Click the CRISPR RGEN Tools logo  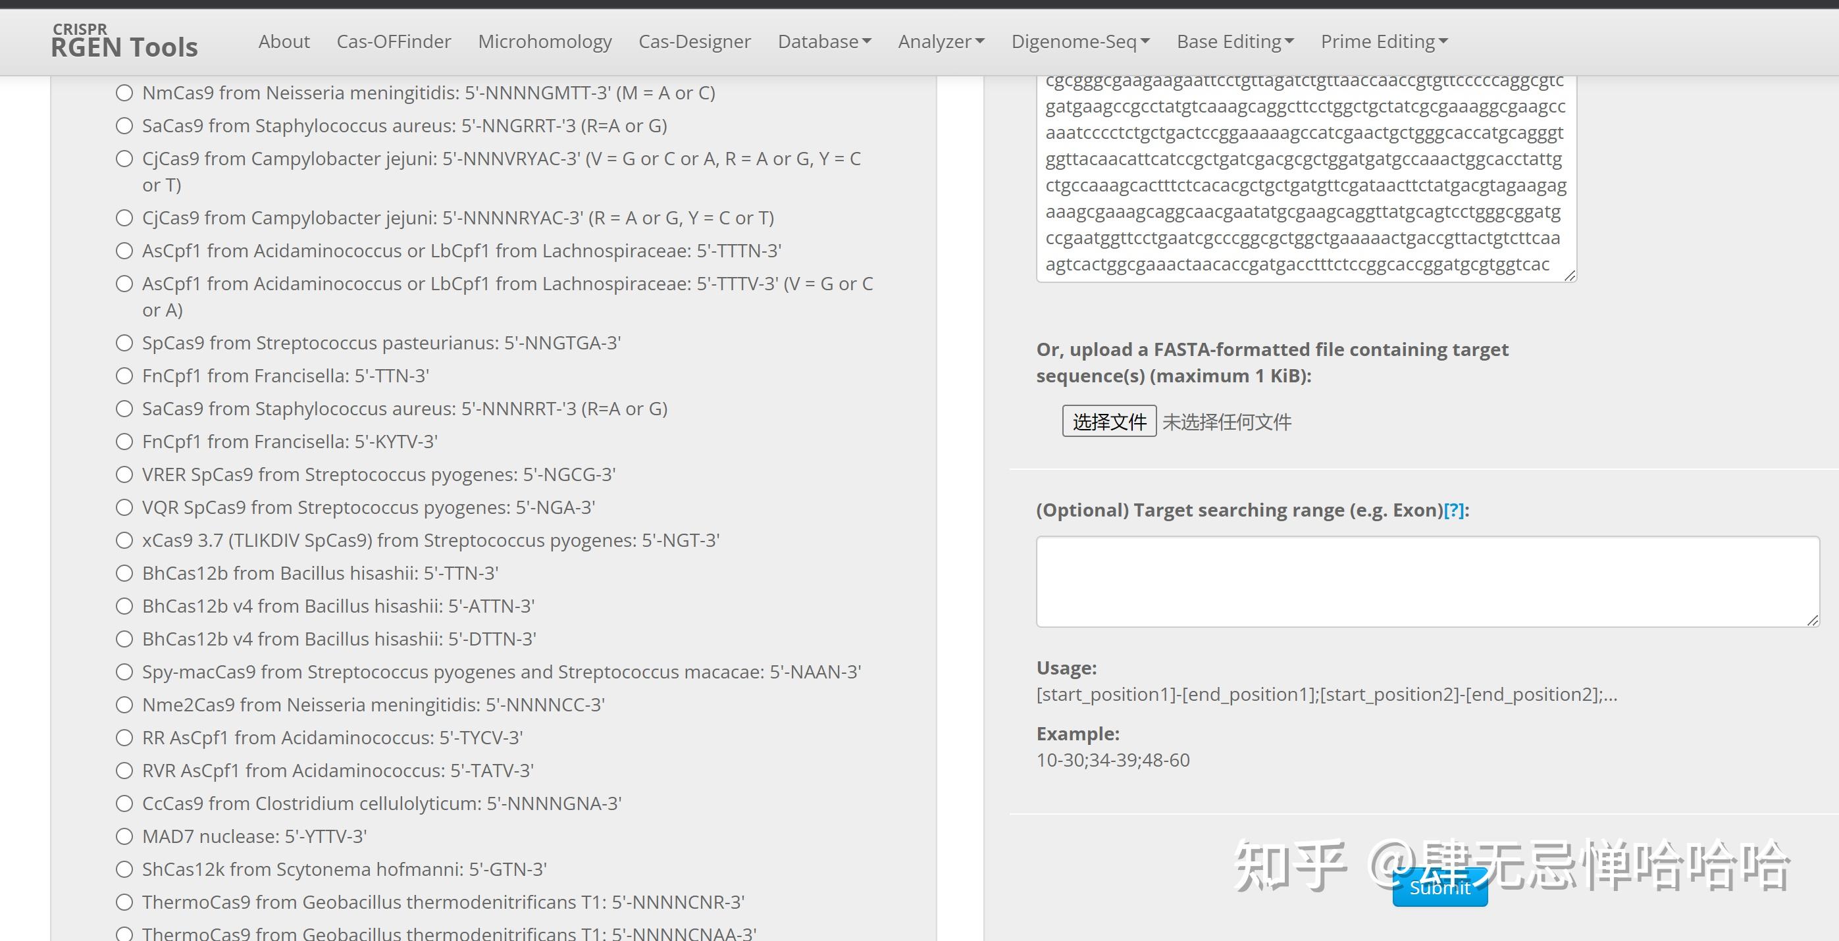[x=124, y=41]
